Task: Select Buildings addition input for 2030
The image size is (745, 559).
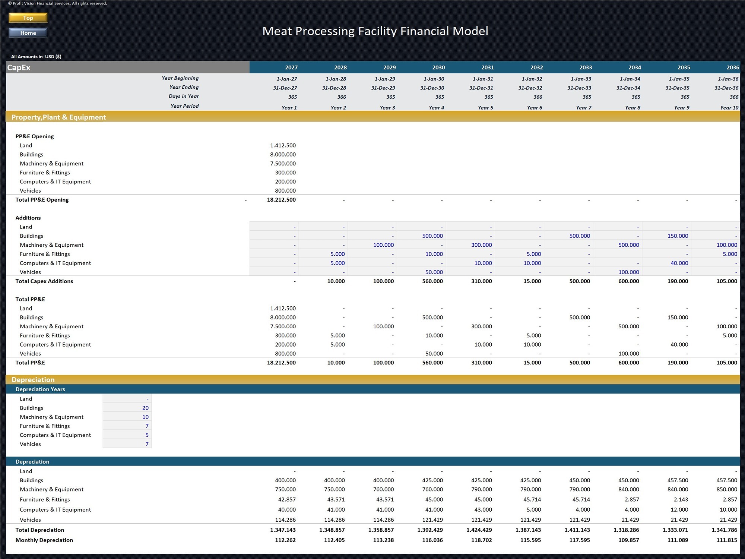Action: click(421, 236)
